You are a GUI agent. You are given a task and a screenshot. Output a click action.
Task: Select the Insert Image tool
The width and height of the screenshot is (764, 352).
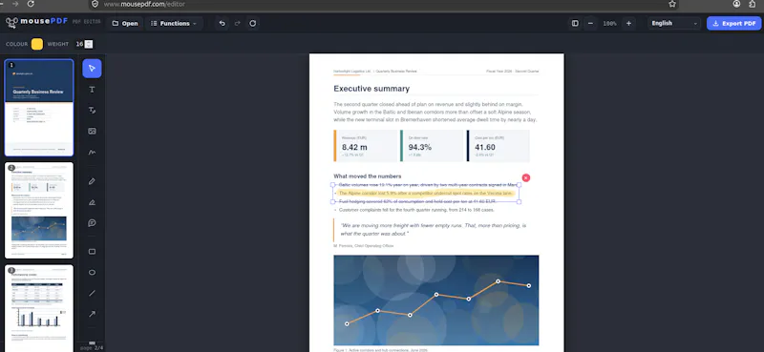(x=92, y=131)
